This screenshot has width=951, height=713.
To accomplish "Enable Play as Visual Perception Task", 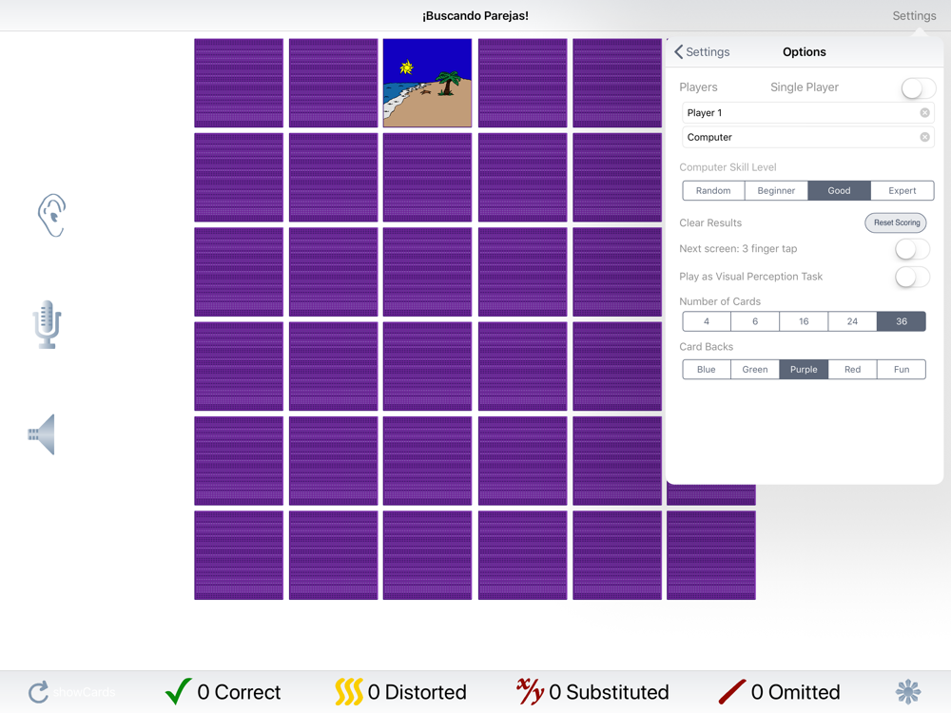I will [912, 277].
